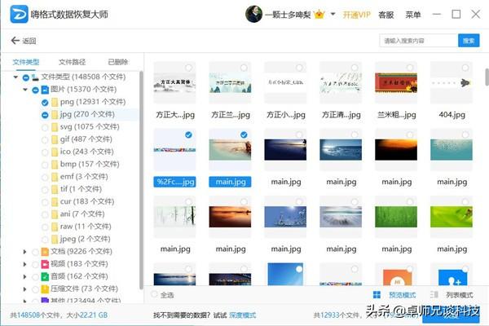This screenshot has height=326, width=489.
Task: Click the user avatar picture
Action: (254, 15)
